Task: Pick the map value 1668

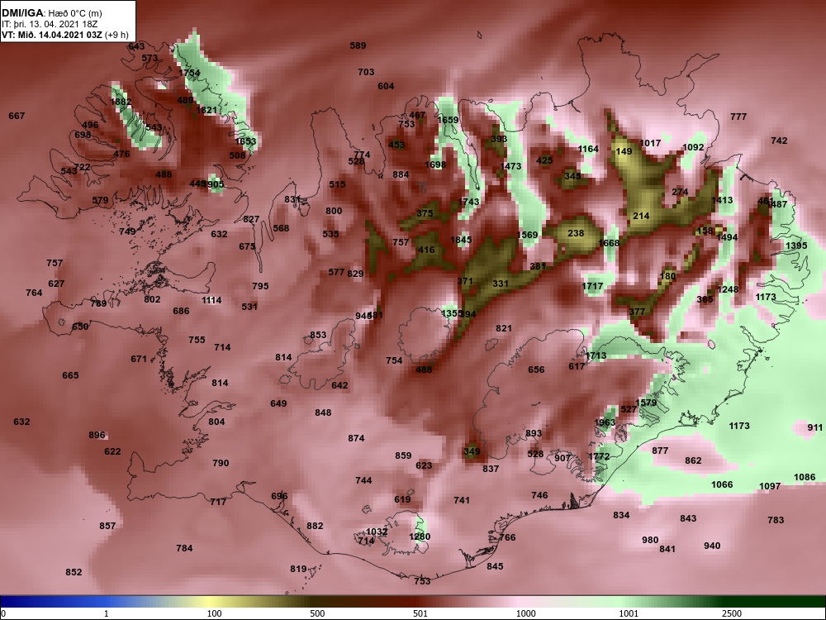Action: (609, 244)
